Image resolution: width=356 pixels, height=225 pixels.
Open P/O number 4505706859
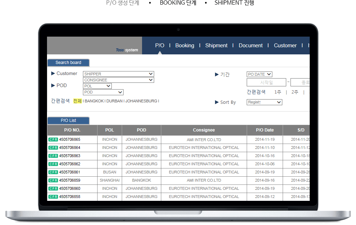pyautogui.click(x=70, y=180)
